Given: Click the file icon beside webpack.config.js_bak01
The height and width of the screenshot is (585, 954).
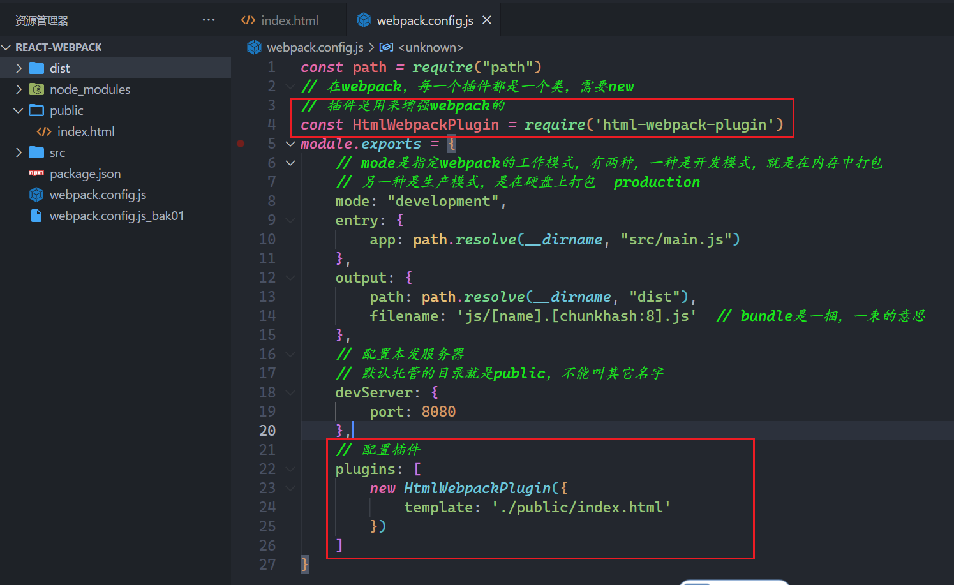Looking at the screenshot, I should [x=36, y=216].
